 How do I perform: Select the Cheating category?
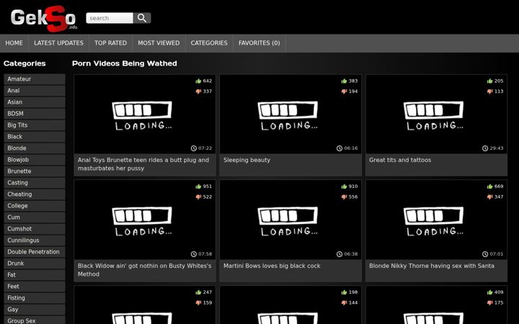pos(35,194)
